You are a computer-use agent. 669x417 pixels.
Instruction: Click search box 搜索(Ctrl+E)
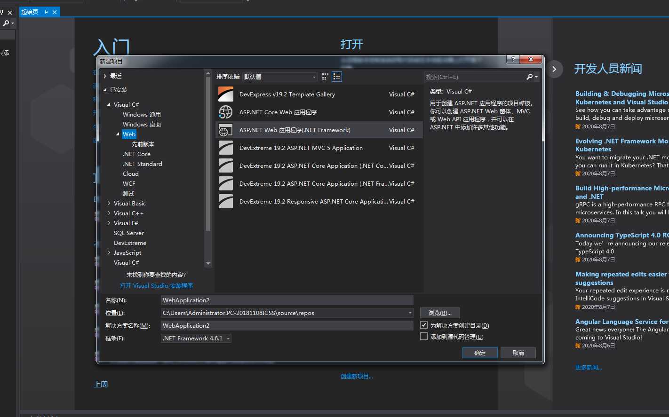(475, 77)
